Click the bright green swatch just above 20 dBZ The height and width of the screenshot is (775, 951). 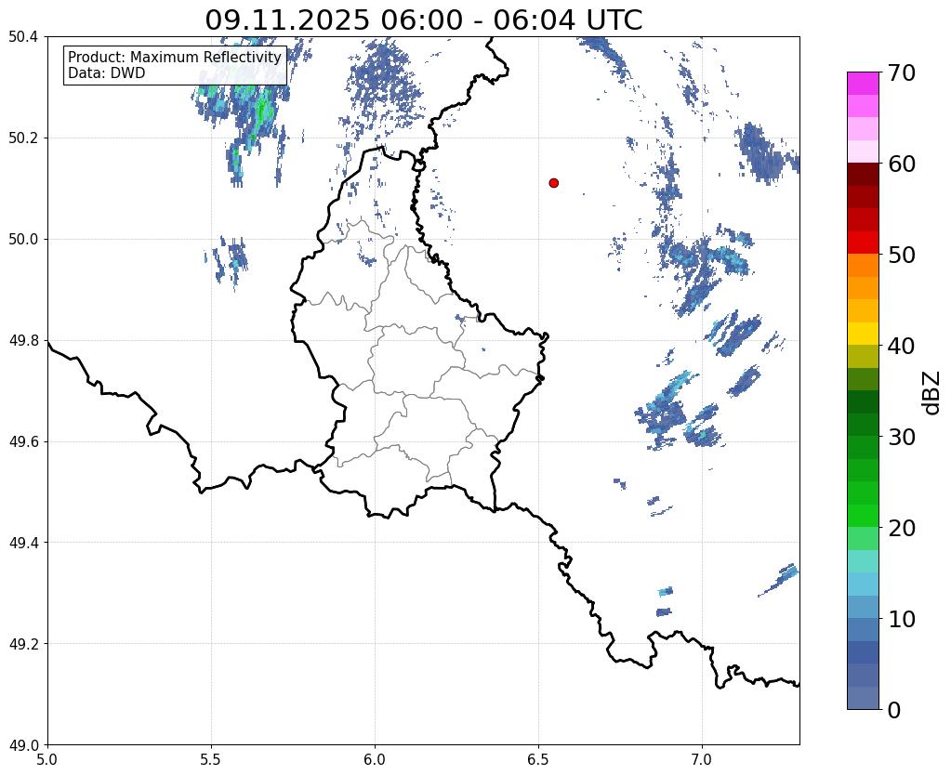tap(863, 516)
